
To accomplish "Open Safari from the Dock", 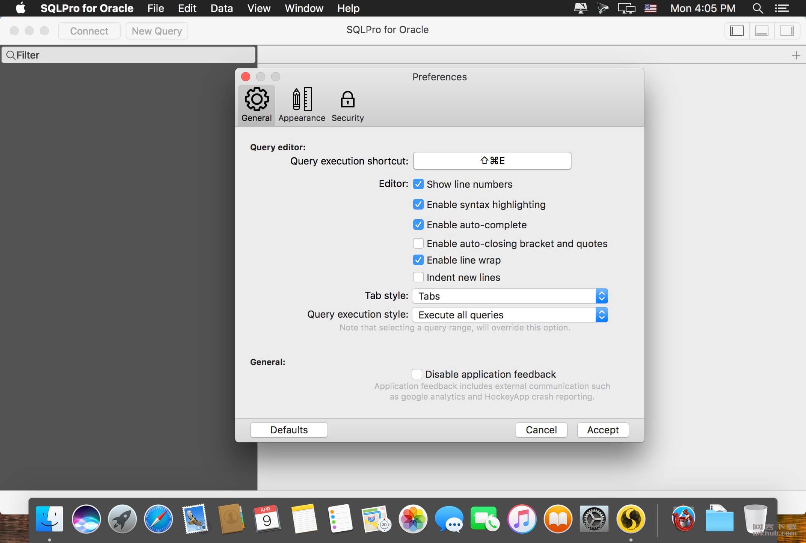I will pyautogui.click(x=158, y=519).
